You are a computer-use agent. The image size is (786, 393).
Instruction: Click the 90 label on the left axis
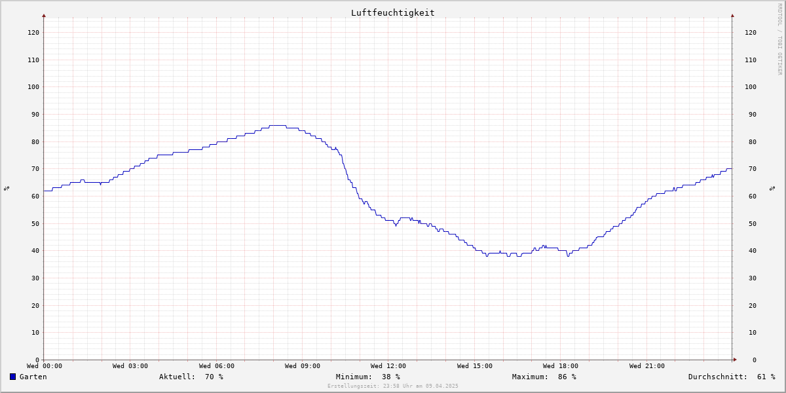pyautogui.click(x=35, y=114)
